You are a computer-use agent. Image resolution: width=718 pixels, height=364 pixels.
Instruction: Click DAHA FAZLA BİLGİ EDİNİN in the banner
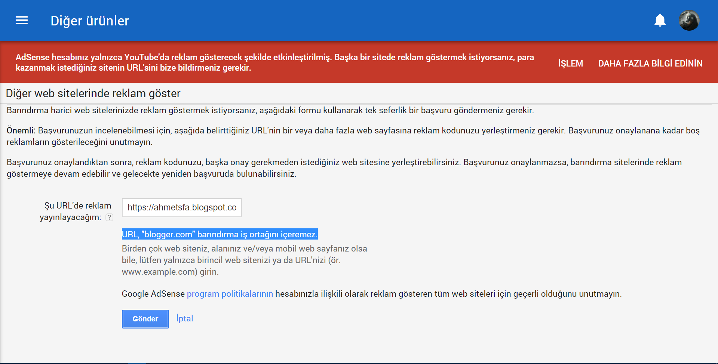coord(650,63)
